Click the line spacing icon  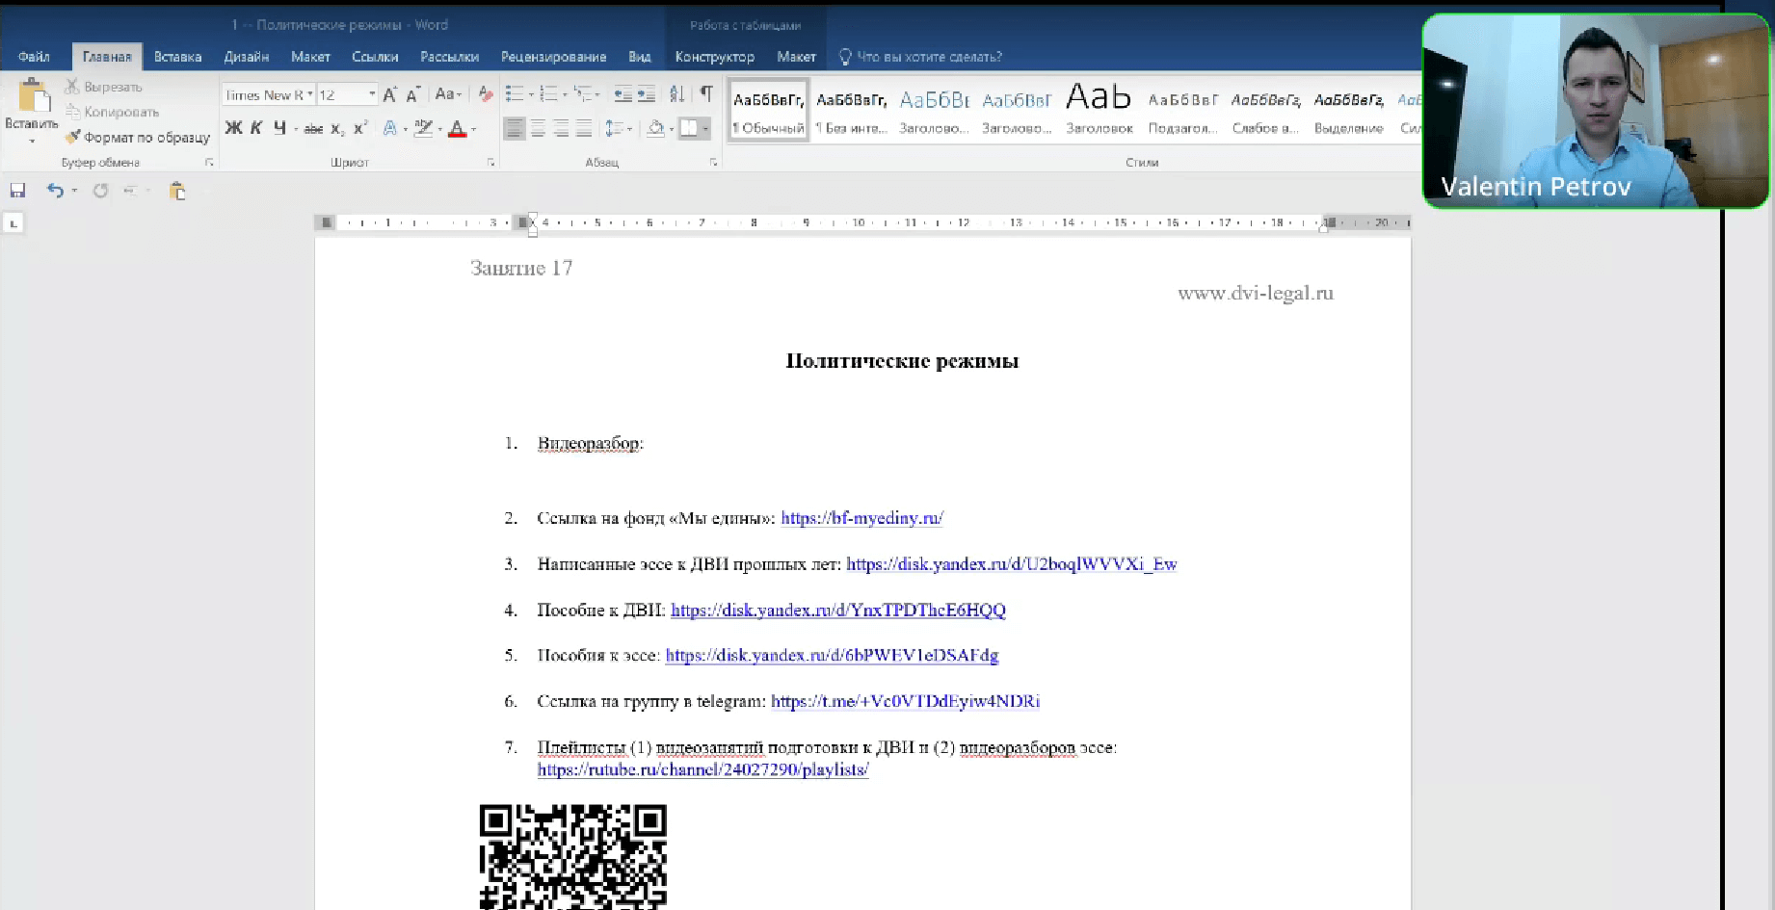(613, 128)
